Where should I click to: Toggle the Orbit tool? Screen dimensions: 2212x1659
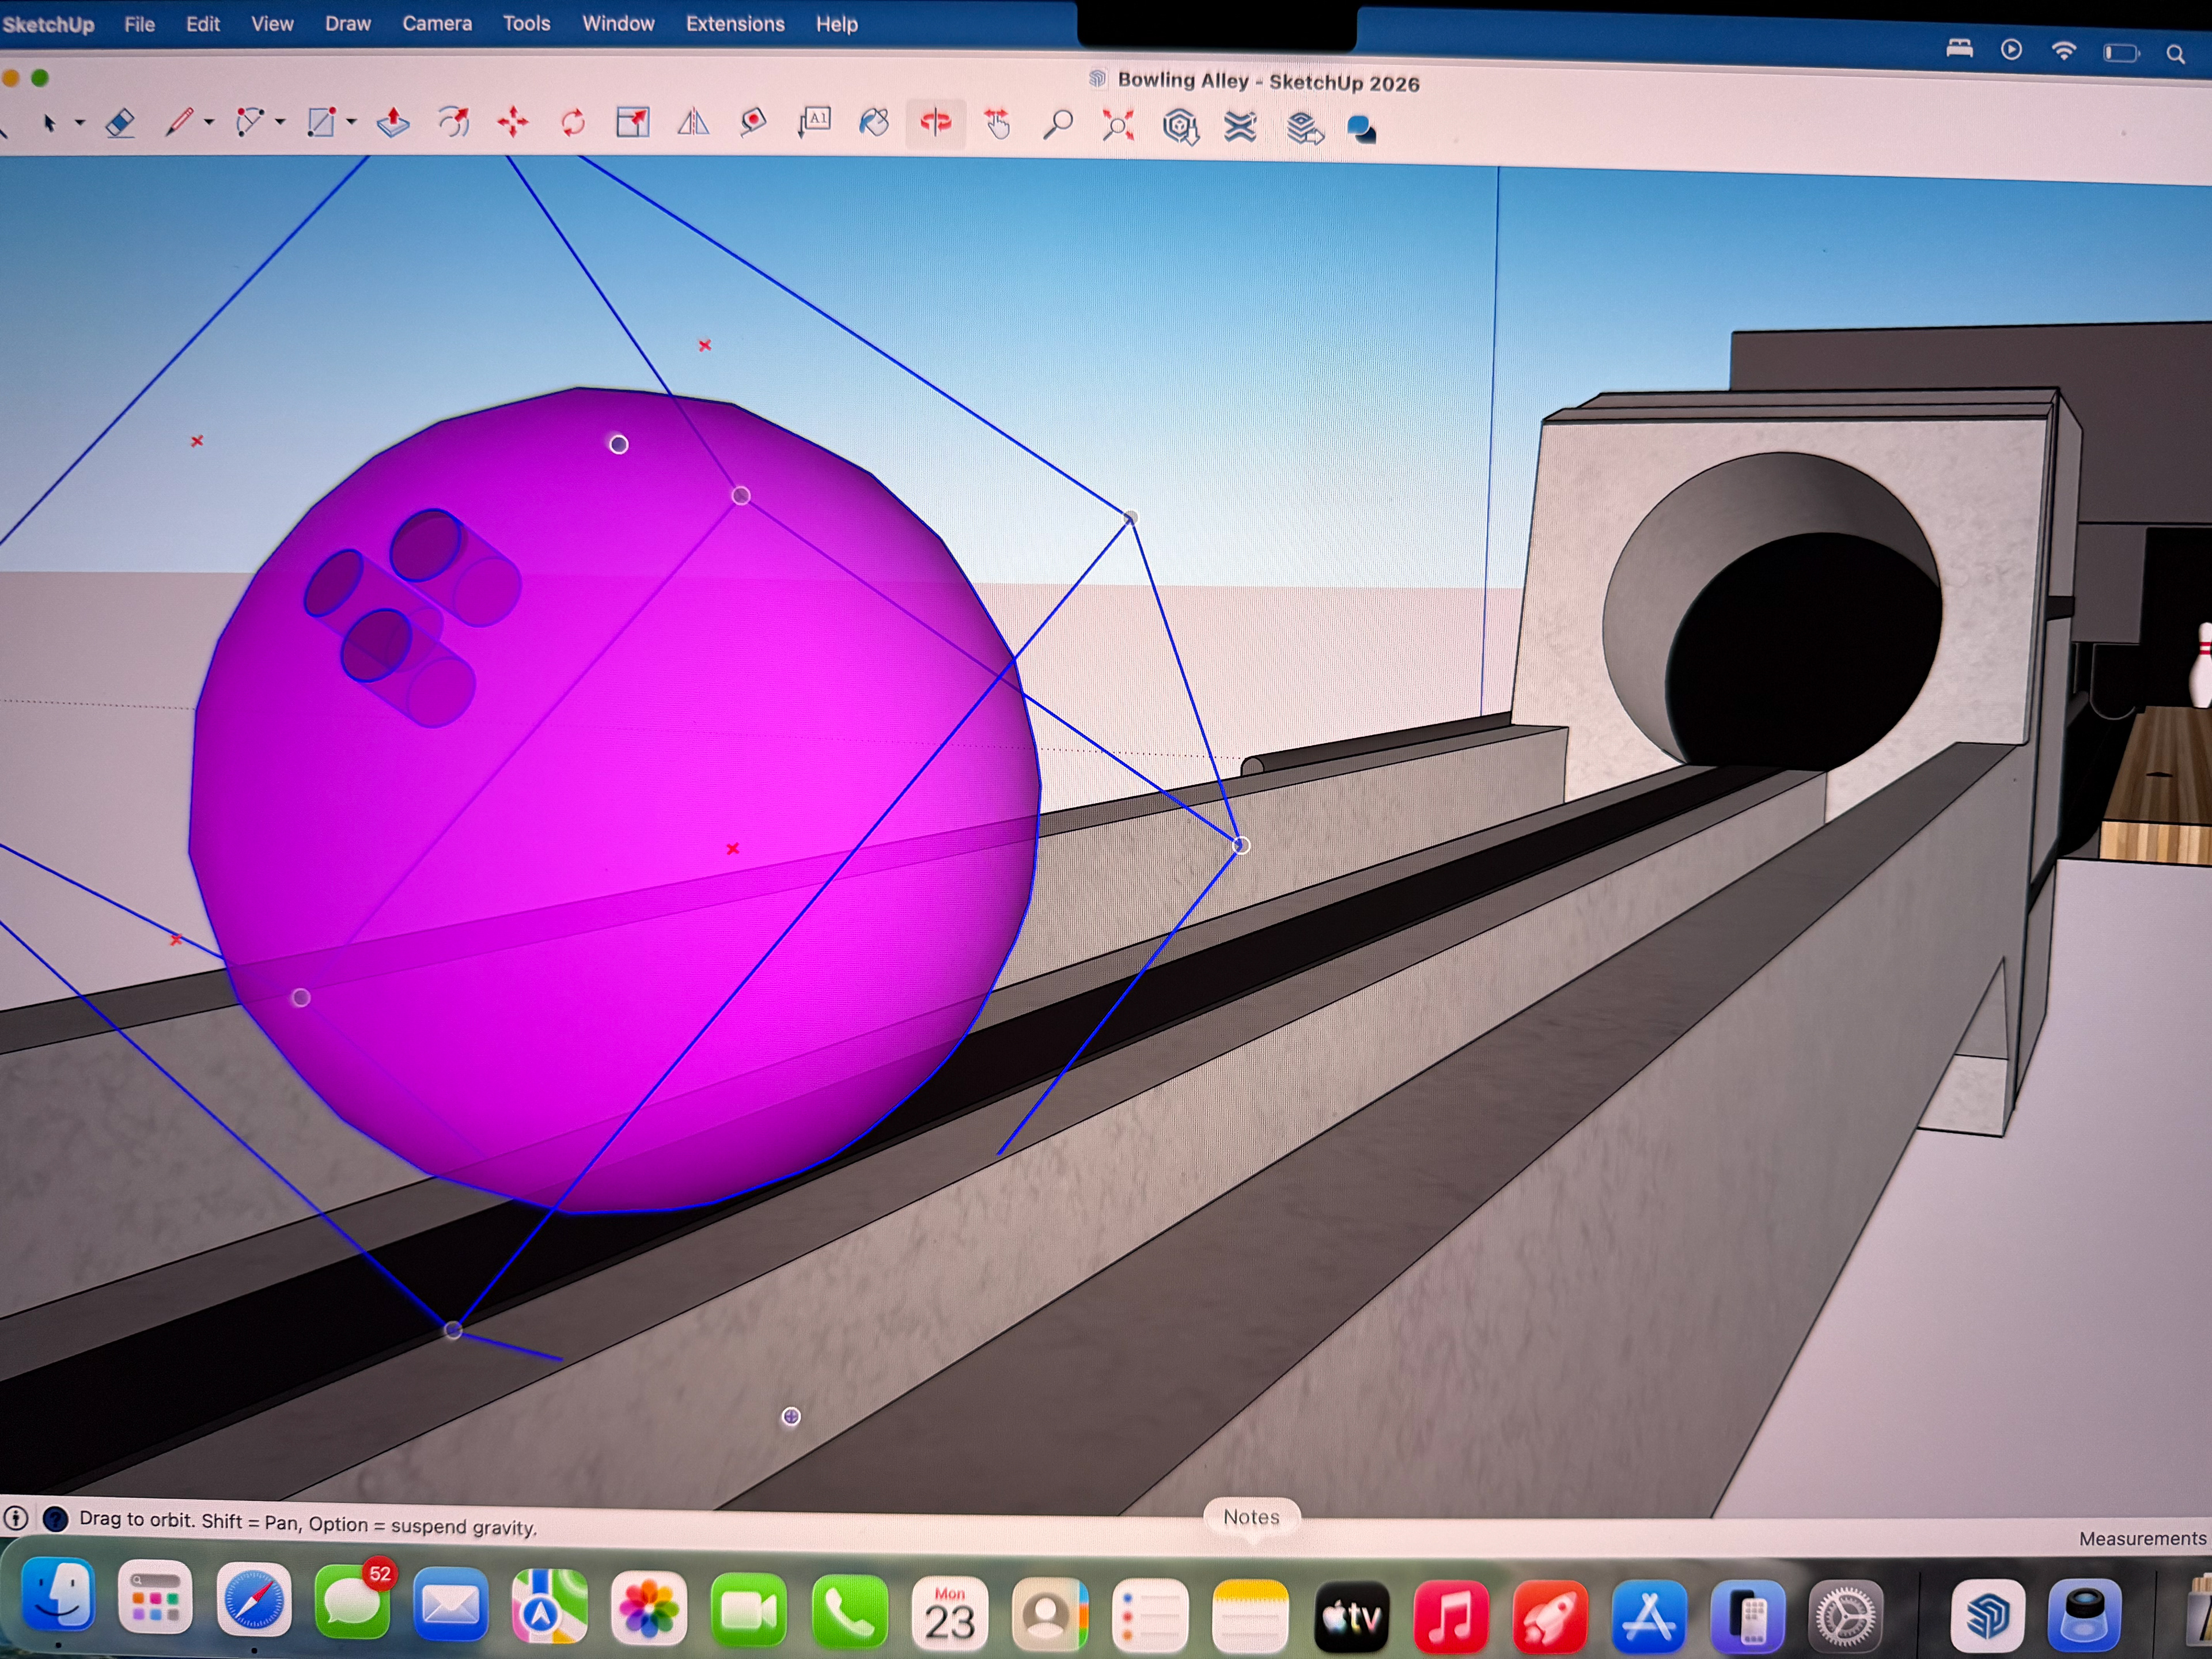pos(936,123)
